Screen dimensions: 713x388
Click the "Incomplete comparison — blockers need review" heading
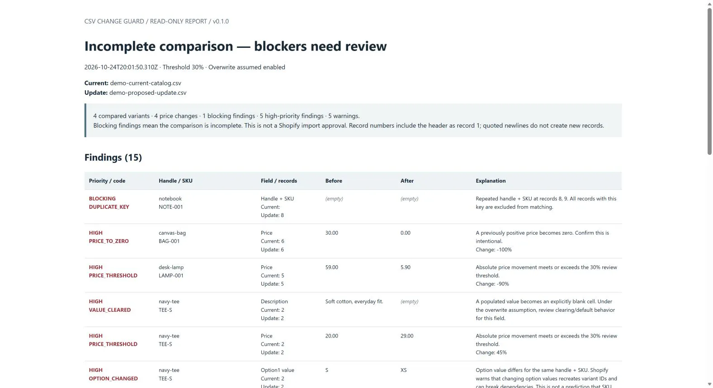236,46
